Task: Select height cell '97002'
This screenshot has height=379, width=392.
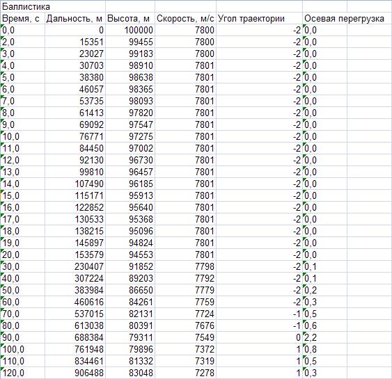Action: [x=130, y=148]
